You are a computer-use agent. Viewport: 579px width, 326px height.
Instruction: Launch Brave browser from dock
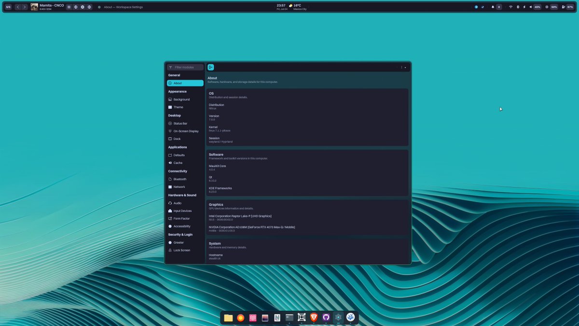pyautogui.click(x=314, y=317)
